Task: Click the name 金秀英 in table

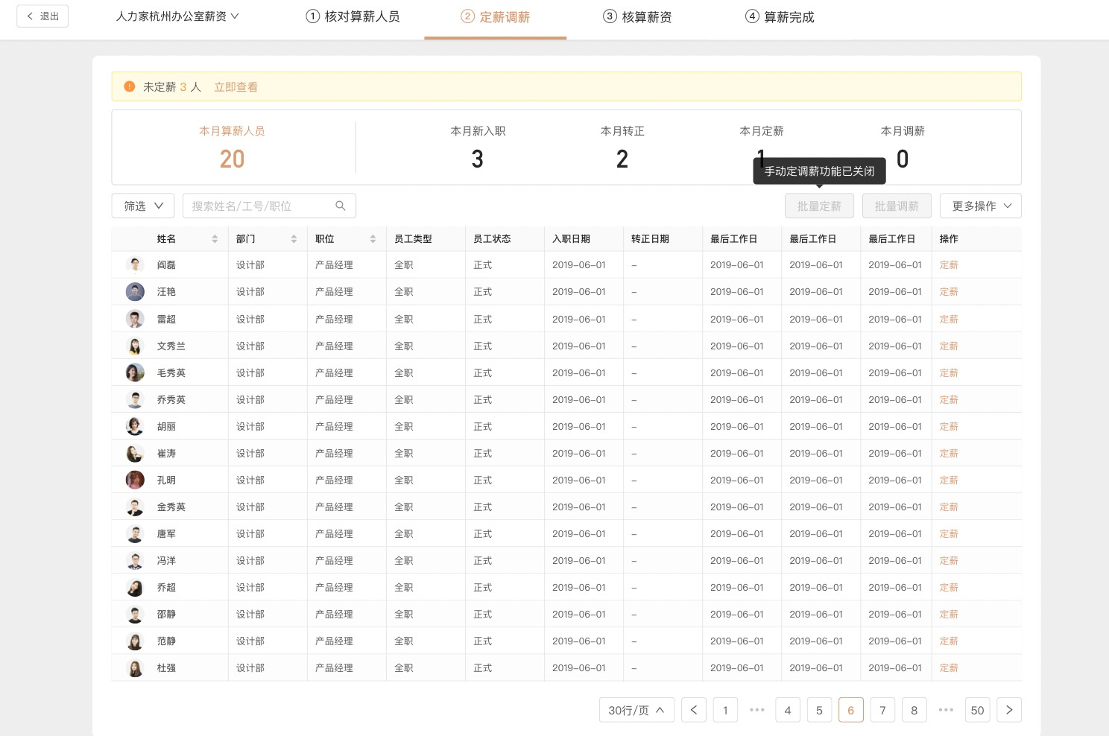Action: 171,507
